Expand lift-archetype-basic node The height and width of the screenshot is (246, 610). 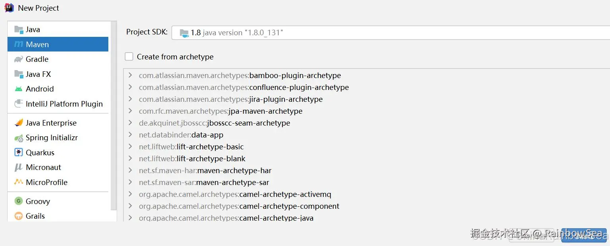(x=130, y=147)
